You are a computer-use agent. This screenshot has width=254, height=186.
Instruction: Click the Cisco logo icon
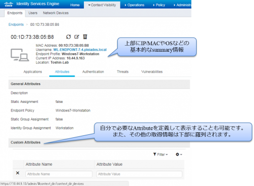(9, 4)
